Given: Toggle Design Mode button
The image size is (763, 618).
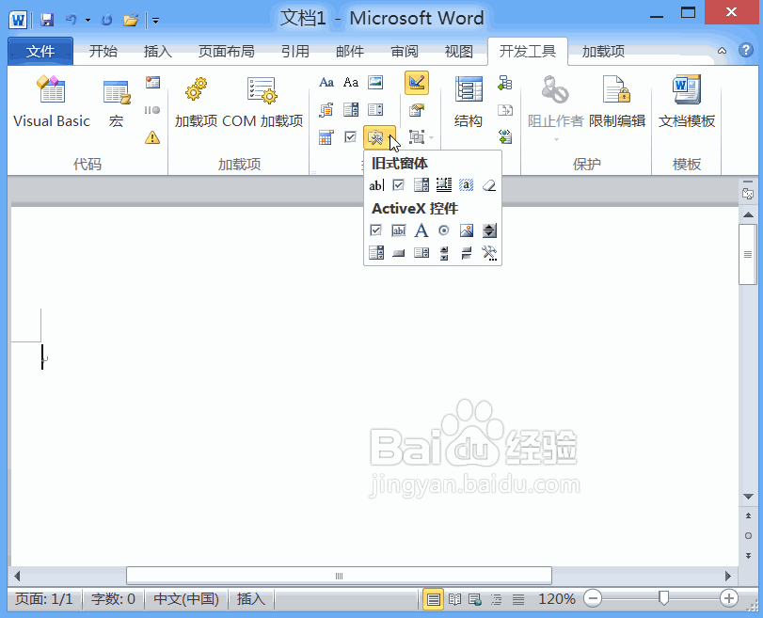Looking at the screenshot, I should coord(417,82).
